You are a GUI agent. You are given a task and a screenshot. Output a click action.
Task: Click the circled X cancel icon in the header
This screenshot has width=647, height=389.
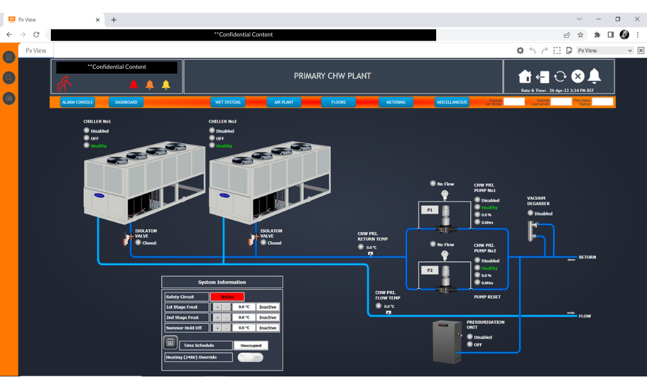(577, 77)
